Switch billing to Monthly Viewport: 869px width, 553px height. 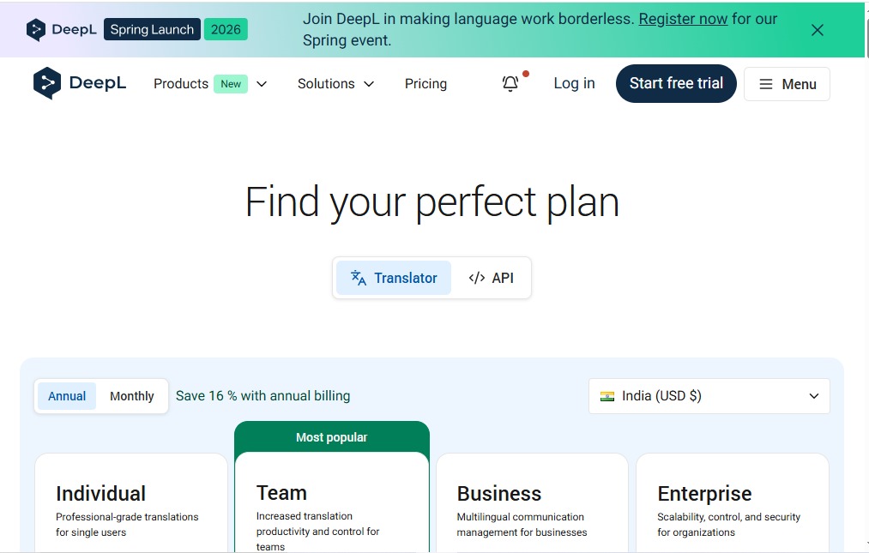pos(132,396)
